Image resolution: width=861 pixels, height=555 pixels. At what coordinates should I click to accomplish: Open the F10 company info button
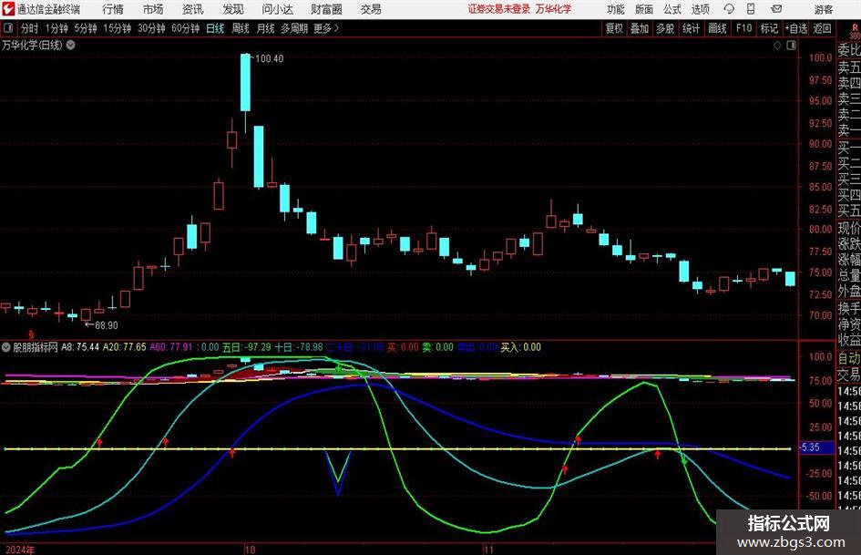(x=744, y=28)
